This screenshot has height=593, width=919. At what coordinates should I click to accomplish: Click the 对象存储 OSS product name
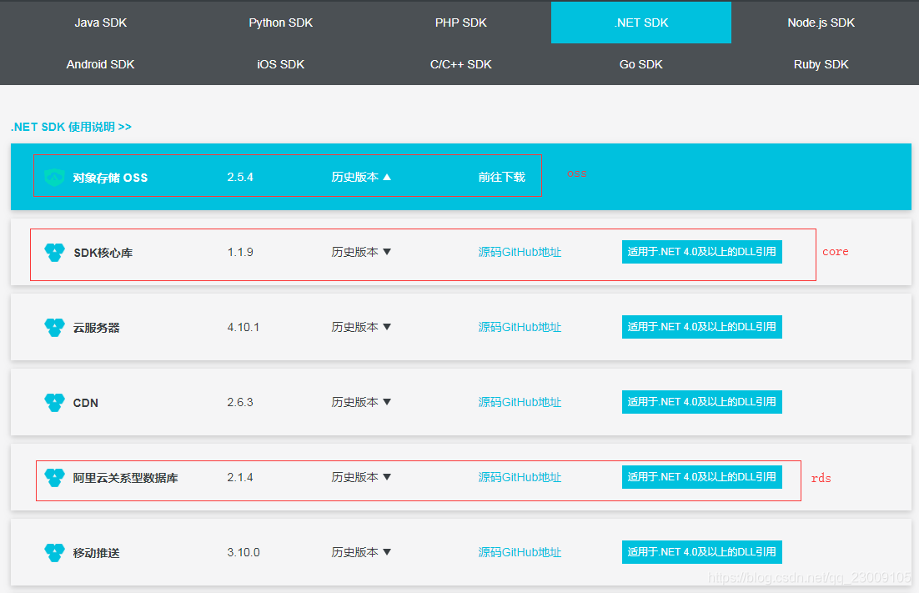(110, 178)
